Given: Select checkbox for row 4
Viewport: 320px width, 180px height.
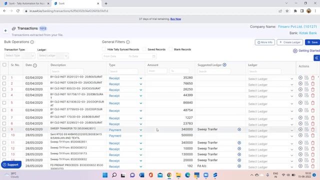Looking at the screenshot, I should (4, 95).
